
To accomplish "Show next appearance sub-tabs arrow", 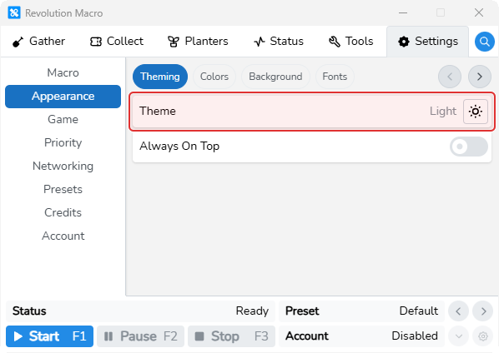I will pos(480,77).
